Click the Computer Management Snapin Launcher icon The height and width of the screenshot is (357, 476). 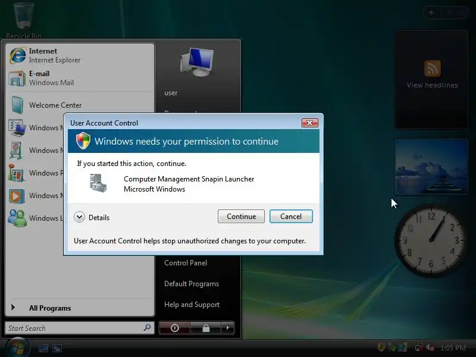(98, 183)
